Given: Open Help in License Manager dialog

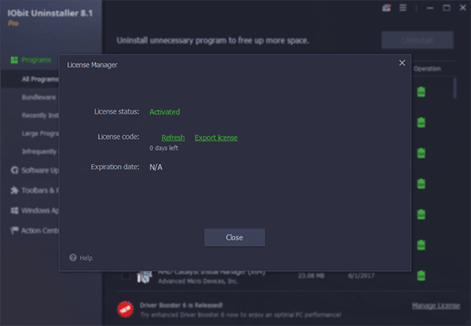Looking at the screenshot, I should 81,258.
